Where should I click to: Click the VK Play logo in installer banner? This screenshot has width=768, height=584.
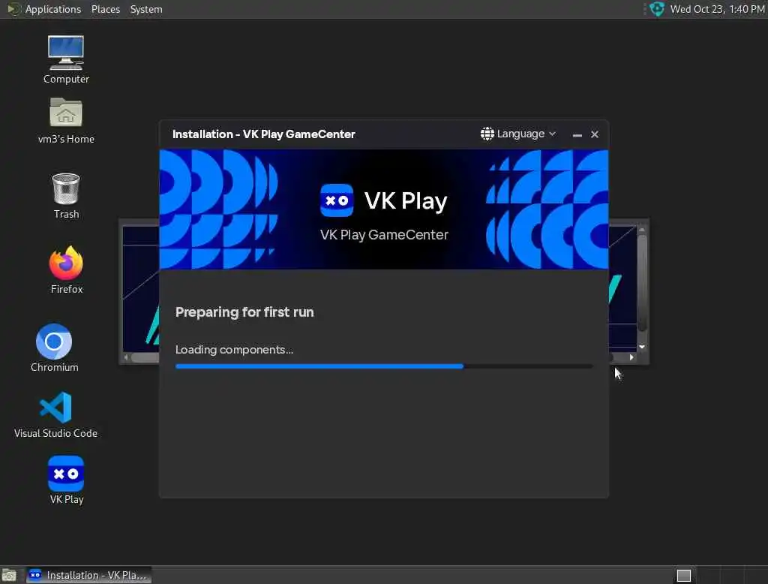coord(337,200)
